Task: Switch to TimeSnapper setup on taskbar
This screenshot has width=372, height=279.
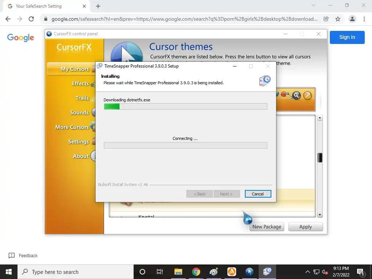Action: [267, 272]
